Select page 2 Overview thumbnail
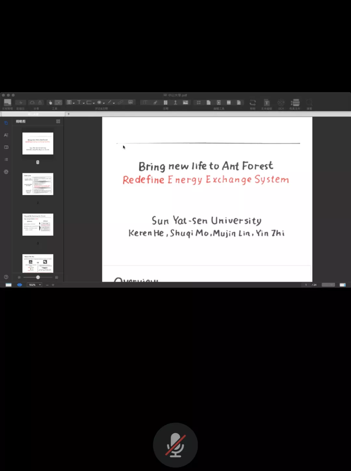The height and width of the screenshot is (471, 351). pyautogui.click(x=38, y=184)
